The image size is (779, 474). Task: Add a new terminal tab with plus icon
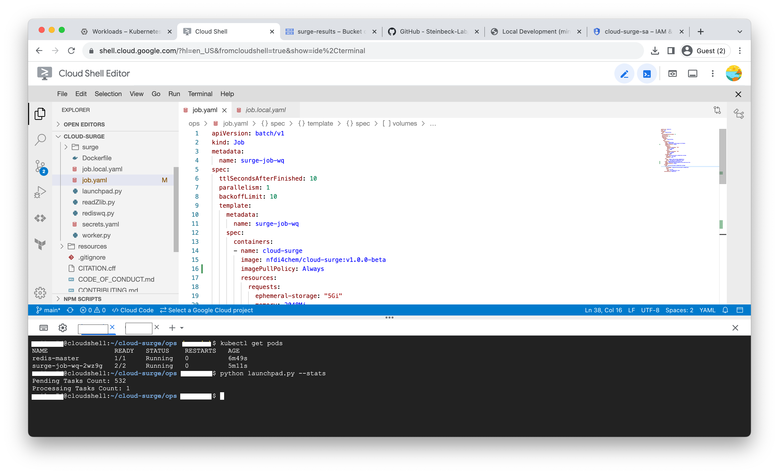pos(172,328)
